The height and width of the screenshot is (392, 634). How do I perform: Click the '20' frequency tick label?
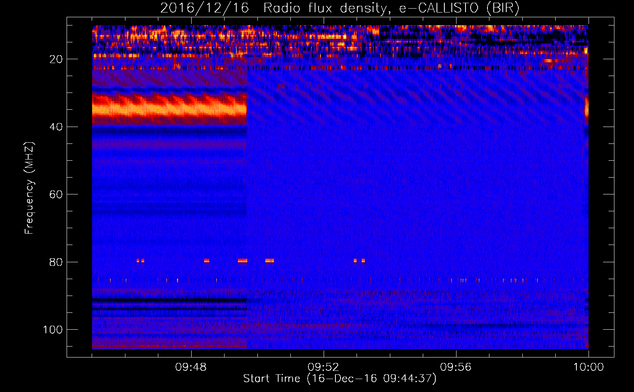56,59
